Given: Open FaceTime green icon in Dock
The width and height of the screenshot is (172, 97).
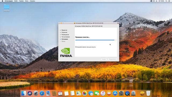Looking at the screenshot, I should [97, 93].
